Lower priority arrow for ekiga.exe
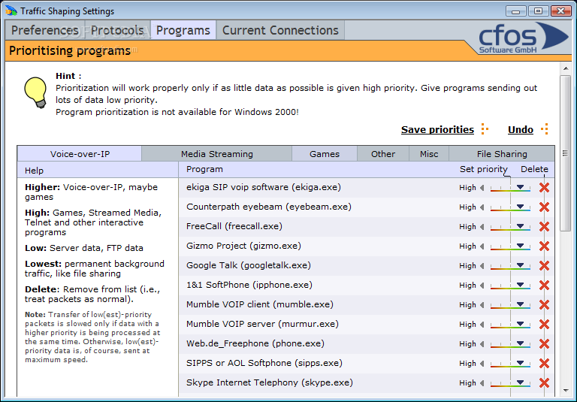This screenshot has width=577, height=402. pyautogui.click(x=482, y=188)
